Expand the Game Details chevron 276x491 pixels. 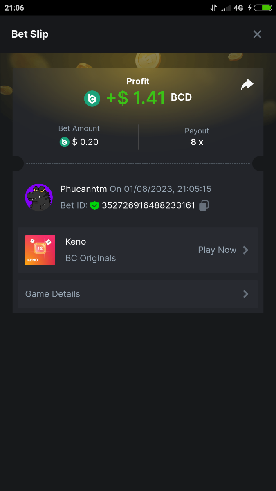pyautogui.click(x=245, y=294)
